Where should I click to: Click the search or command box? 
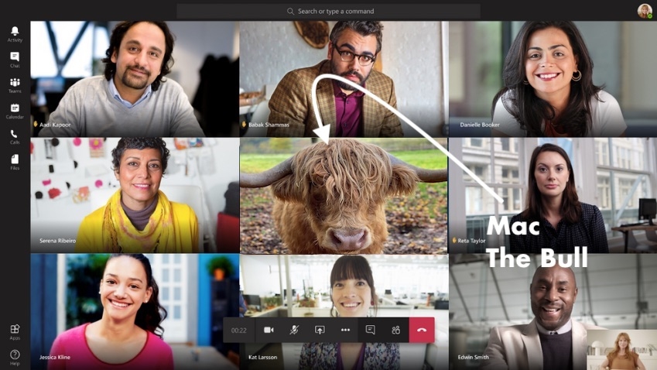point(329,12)
